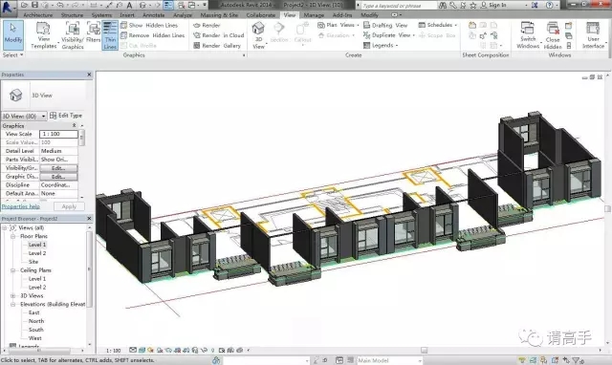Create a Drafting View
Image resolution: width=612 pixels, height=365 pixels.
click(x=385, y=25)
